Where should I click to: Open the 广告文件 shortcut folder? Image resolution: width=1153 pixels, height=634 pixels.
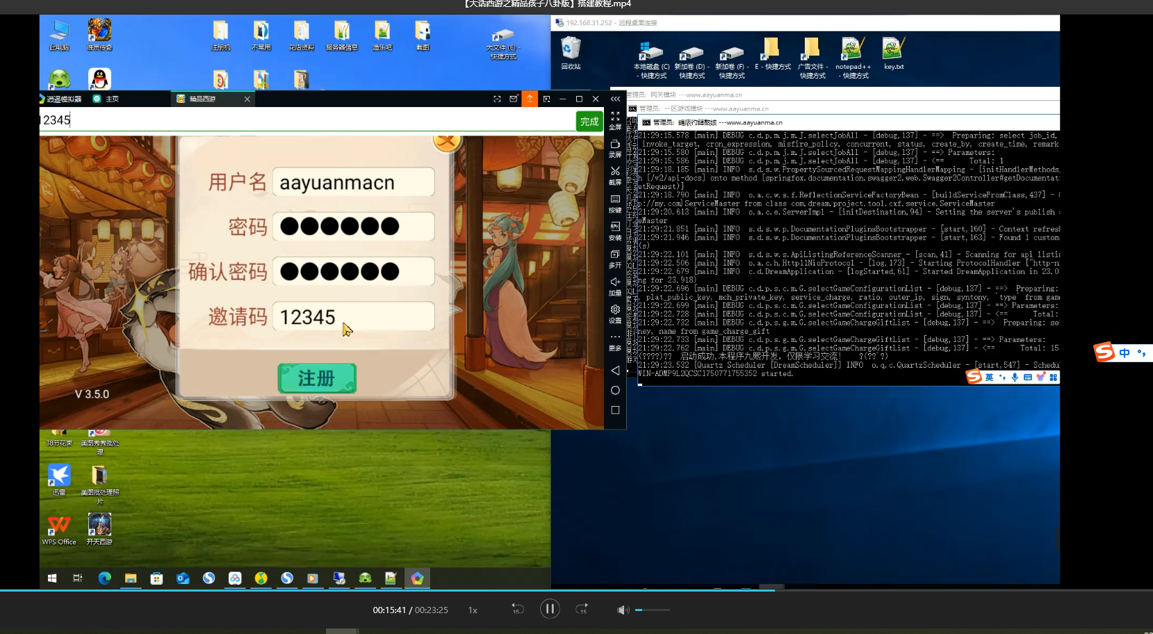(812, 58)
